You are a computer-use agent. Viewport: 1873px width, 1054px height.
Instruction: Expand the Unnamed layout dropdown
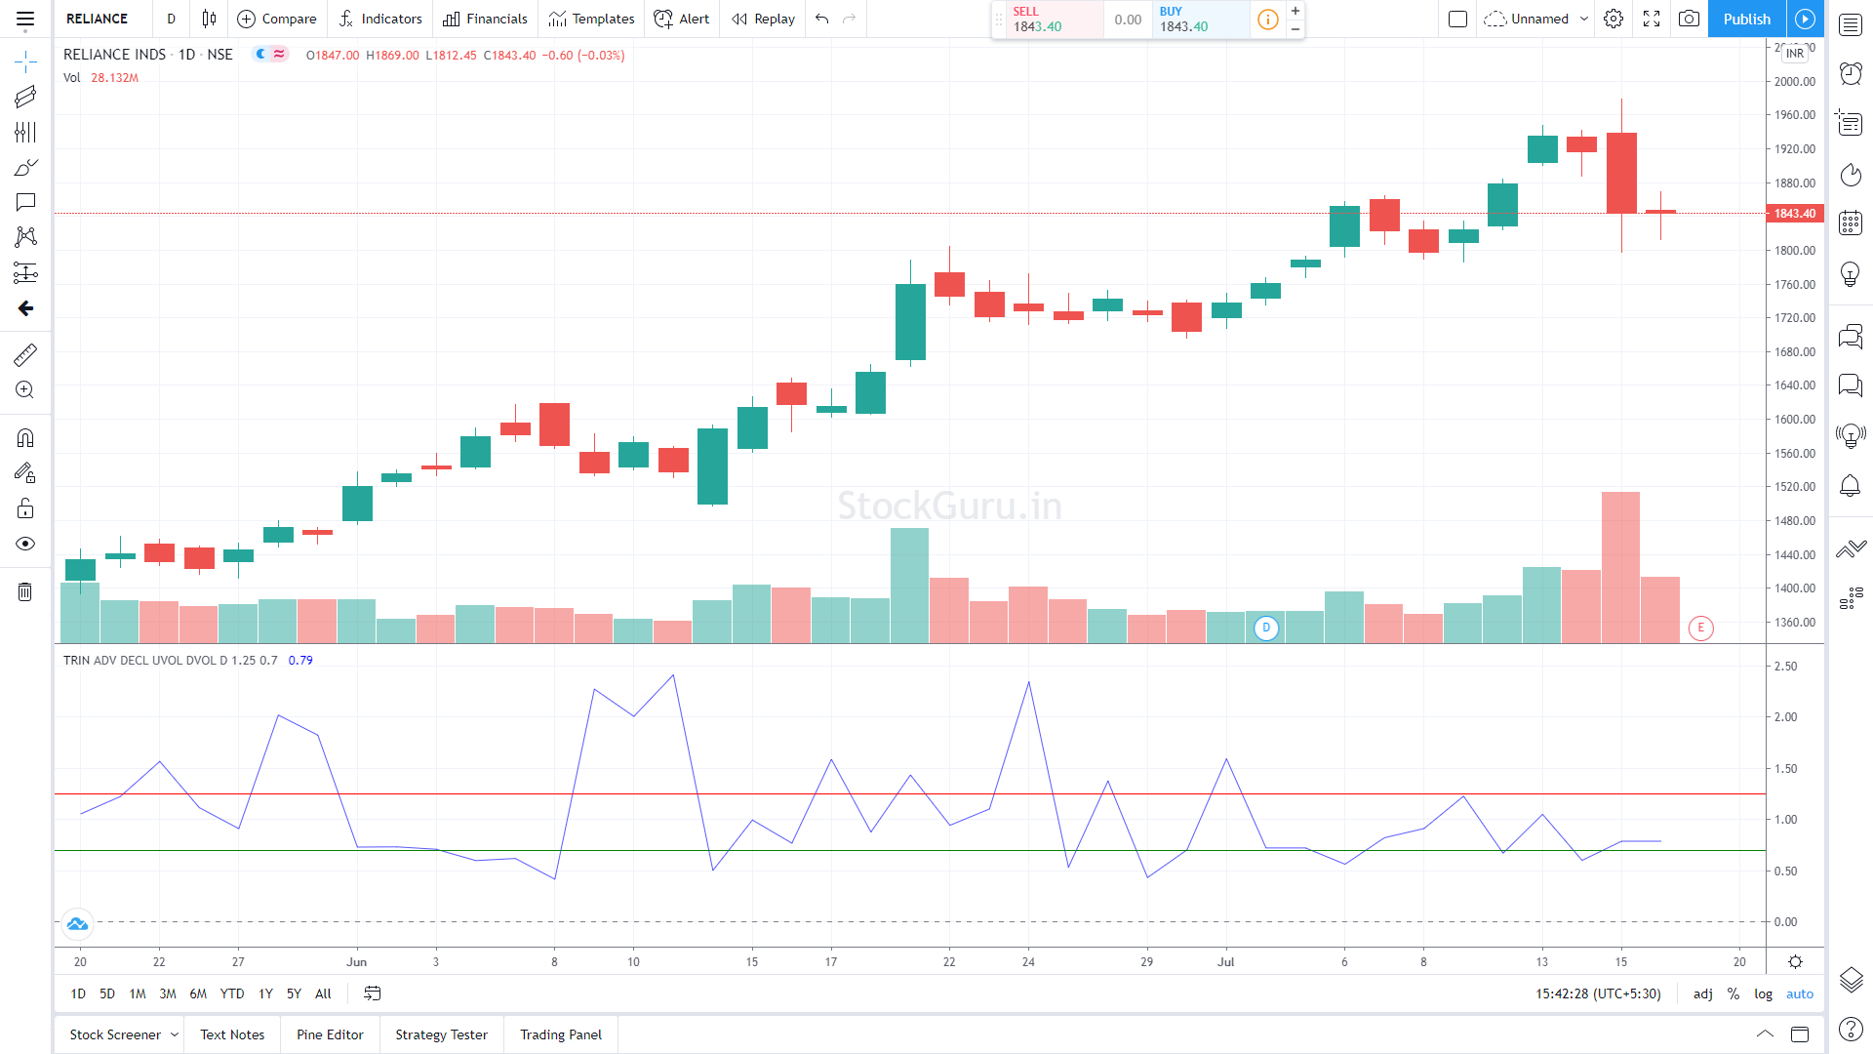pyautogui.click(x=1584, y=19)
